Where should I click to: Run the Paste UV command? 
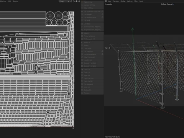pos(92,72)
